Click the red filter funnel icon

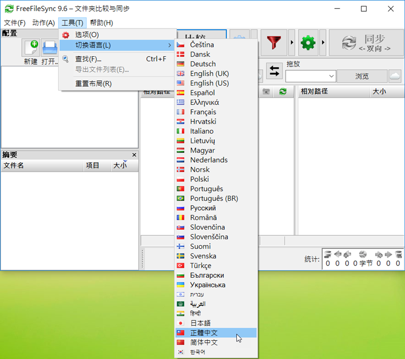pos(275,42)
